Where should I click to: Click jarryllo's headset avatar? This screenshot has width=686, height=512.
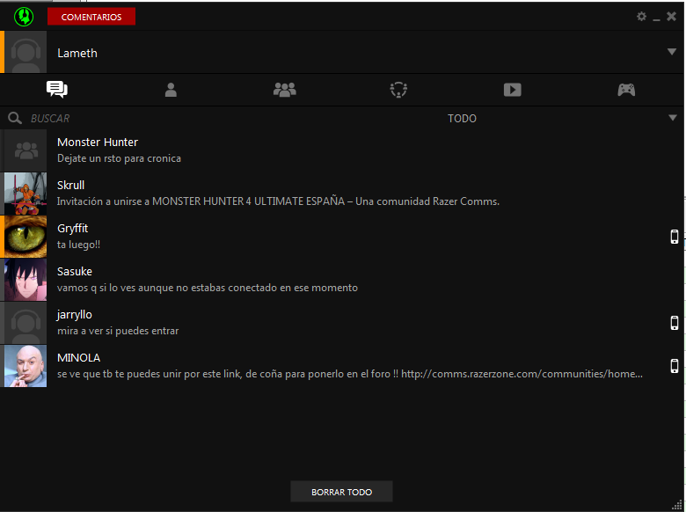click(26, 323)
